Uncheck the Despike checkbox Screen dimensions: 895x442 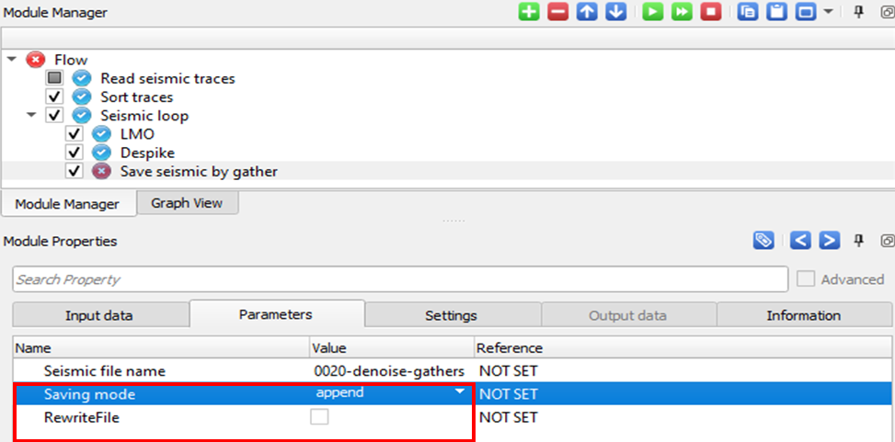coord(75,153)
